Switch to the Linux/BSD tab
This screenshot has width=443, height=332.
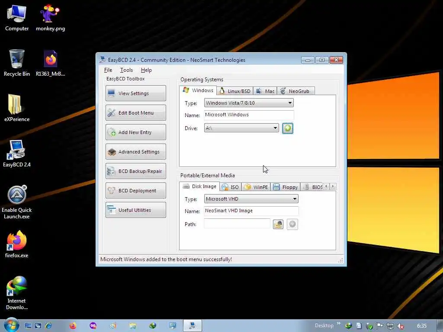(235, 91)
